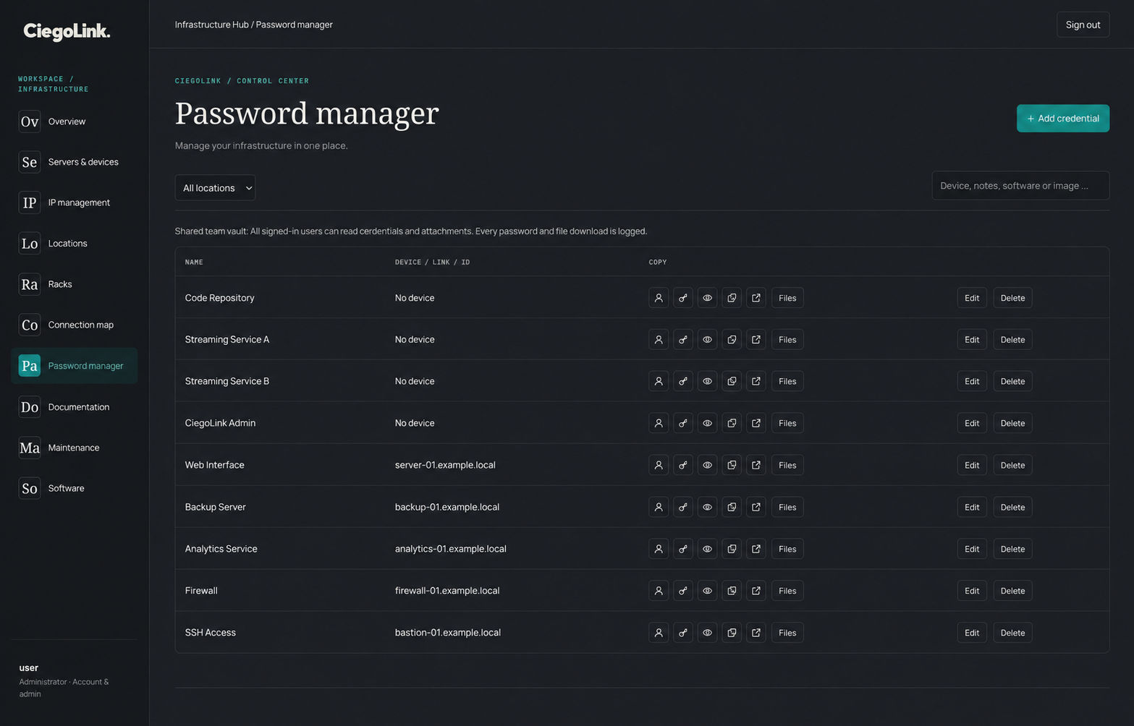Reveal password for Code Repository
1134x726 pixels.
click(x=707, y=298)
